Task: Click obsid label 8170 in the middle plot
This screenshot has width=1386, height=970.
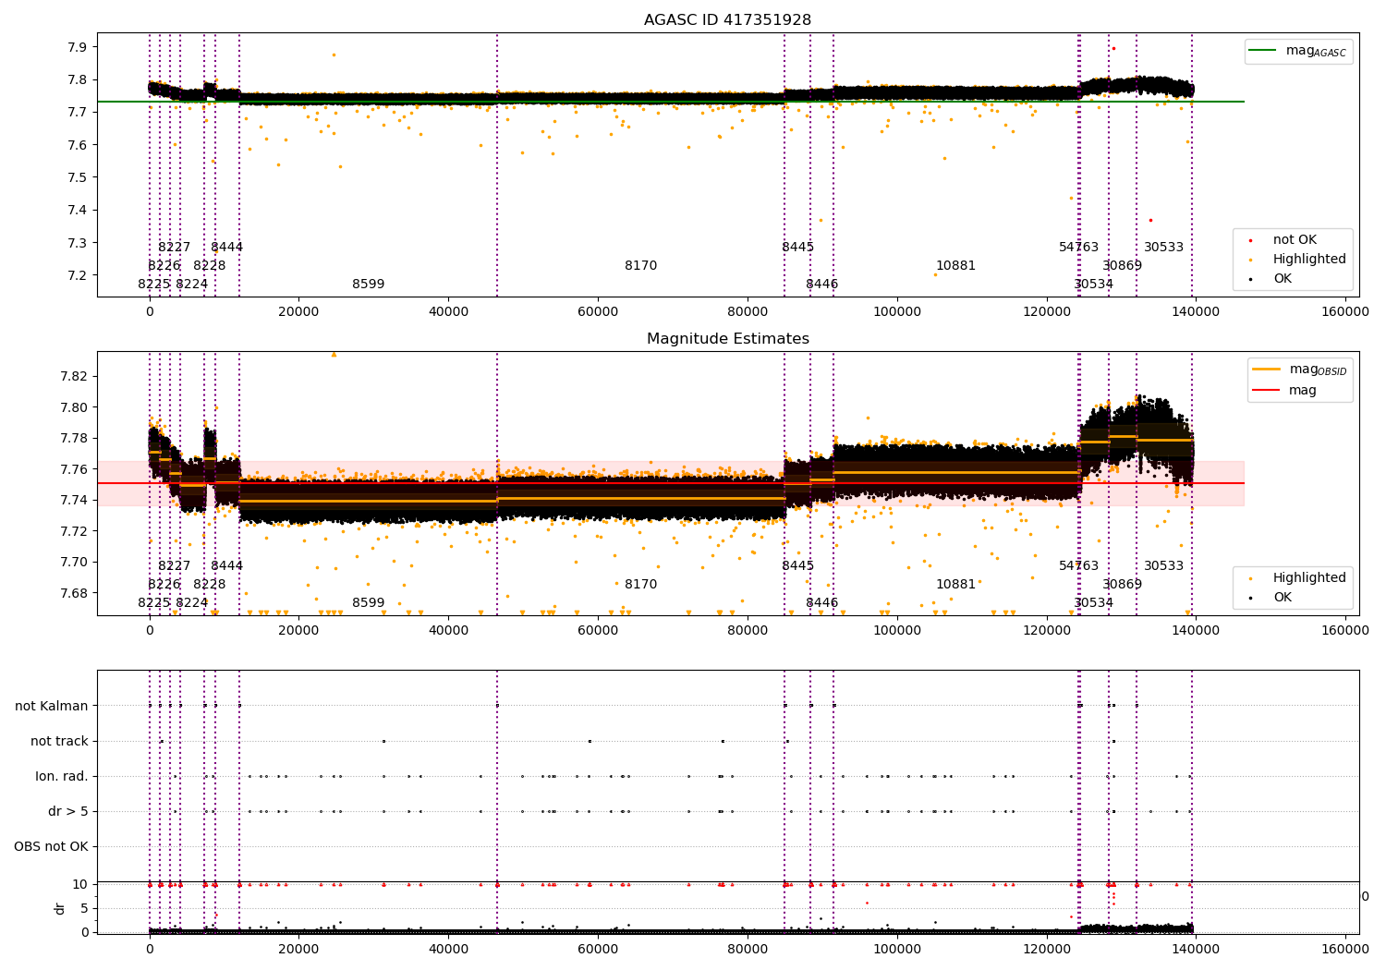Action: pyautogui.click(x=640, y=585)
